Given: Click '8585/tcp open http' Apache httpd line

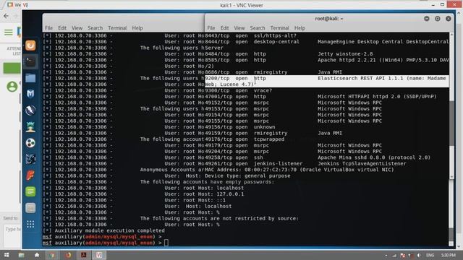Looking at the screenshot, I should pyautogui.click(x=327, y=60).
